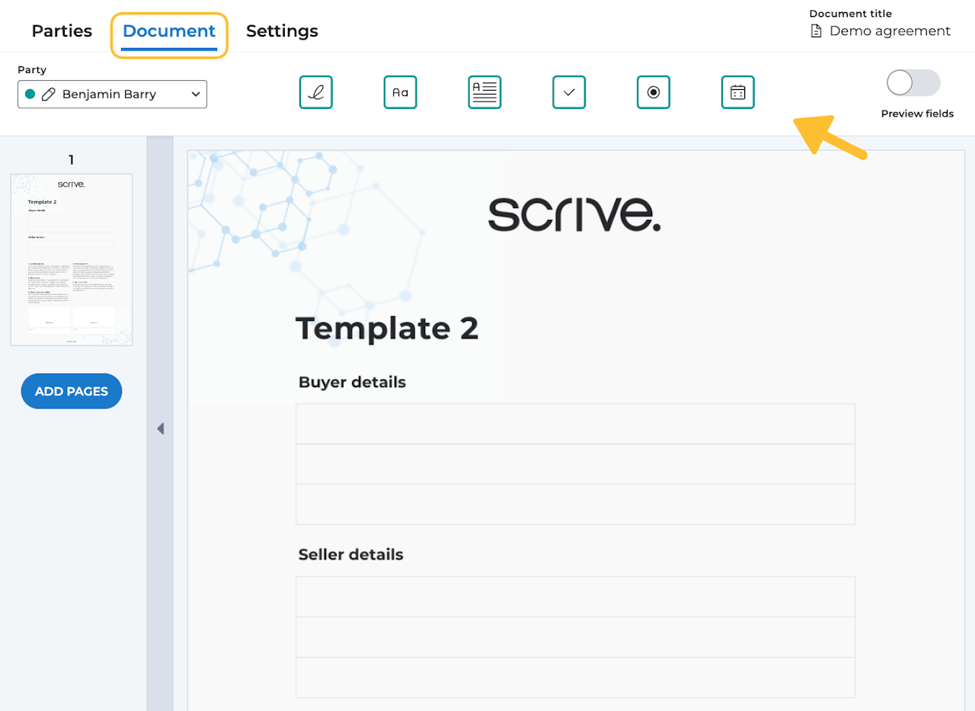
Task: Switch to the Parties tab
Action: (x=62, y=31)
